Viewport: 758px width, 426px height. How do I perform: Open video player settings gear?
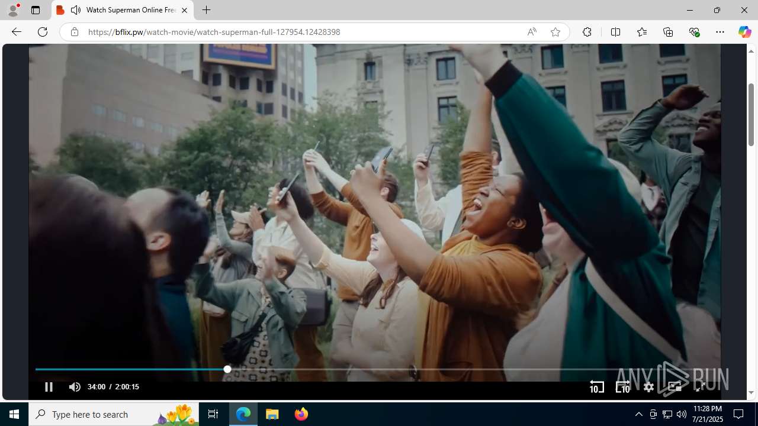click(649, 387)
